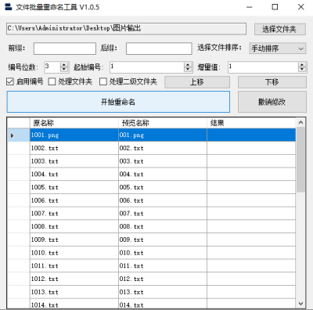The height and width of the screenshot is (310, 313).
Task: Click row selector arrow beside 1001.png
Action: [13, 135]
